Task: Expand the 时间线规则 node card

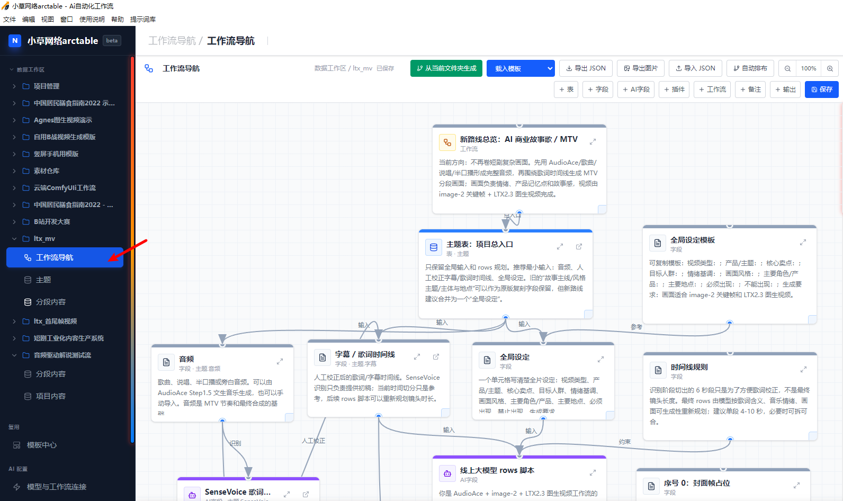Action: [803, 369]
